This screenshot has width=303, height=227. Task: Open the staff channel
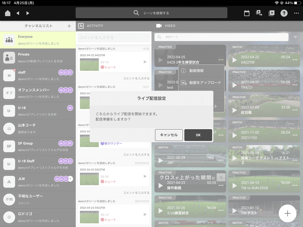[38, 75]
